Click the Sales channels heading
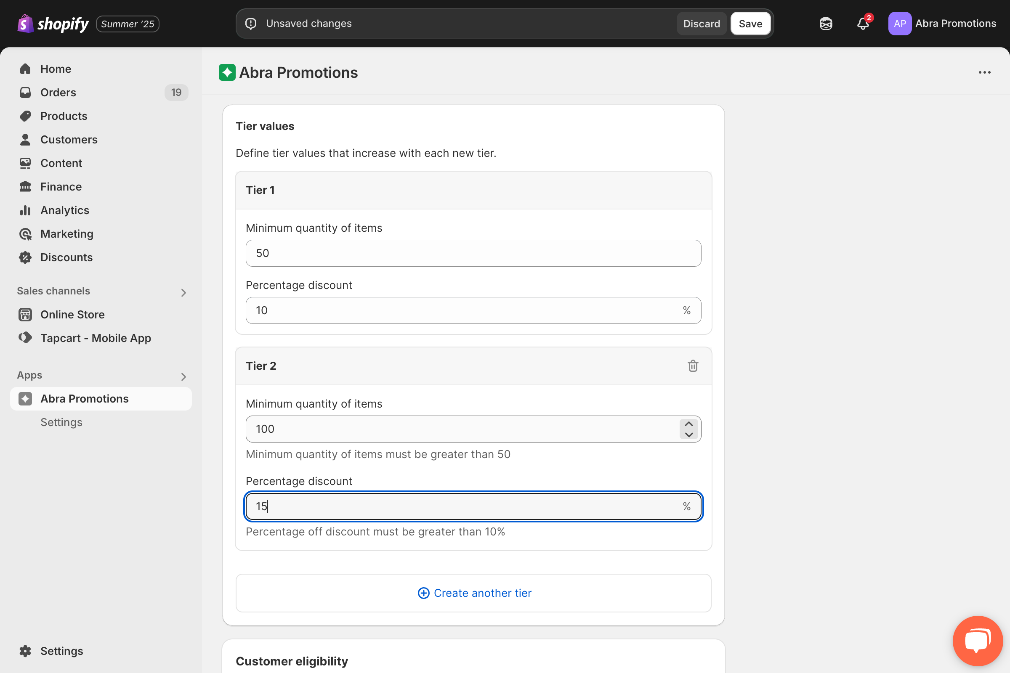The height and width of the screenshot is (673, 1010). coord(54,291)
